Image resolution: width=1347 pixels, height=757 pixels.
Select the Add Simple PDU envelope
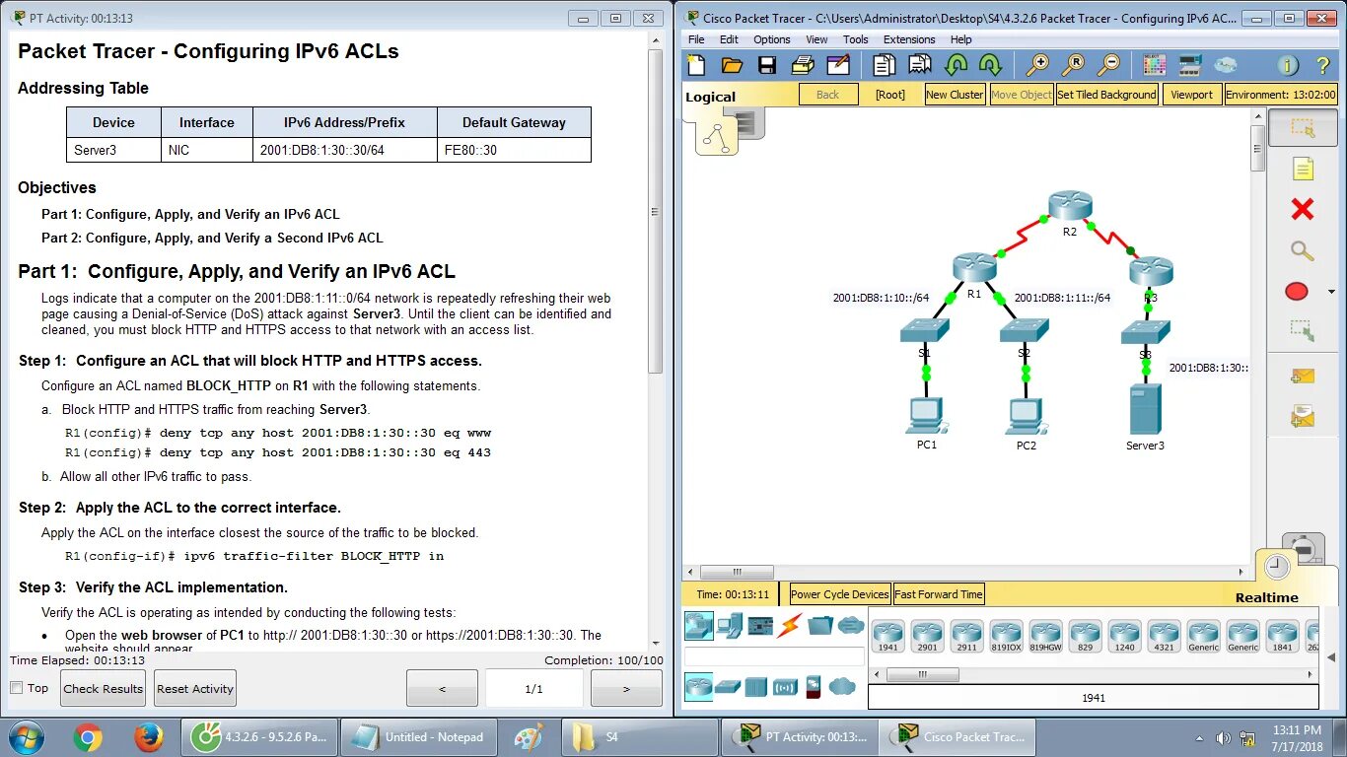coord(1303,376)
